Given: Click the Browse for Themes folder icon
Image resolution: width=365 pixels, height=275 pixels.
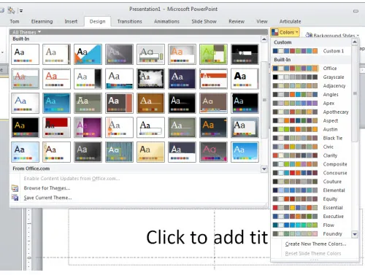Looking at the screenshot, I should [x=15, y=188].
